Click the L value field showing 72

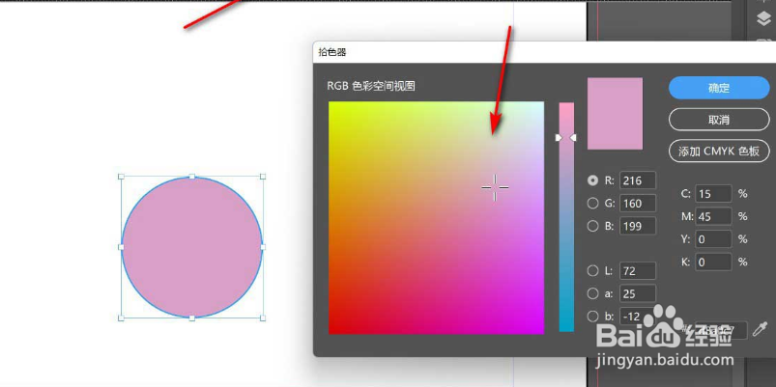(x=638, y=271)
